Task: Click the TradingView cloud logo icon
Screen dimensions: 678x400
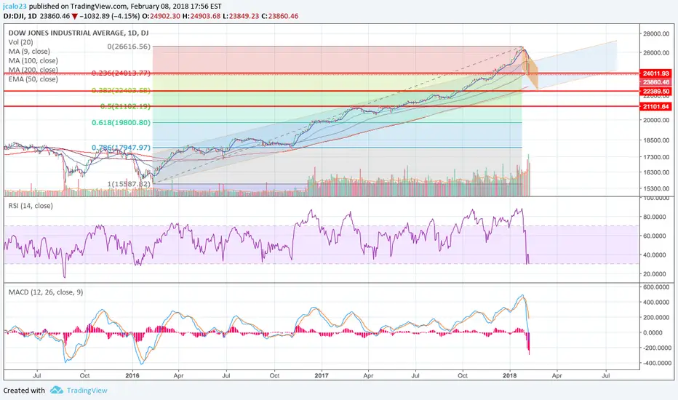Action: 56,390
